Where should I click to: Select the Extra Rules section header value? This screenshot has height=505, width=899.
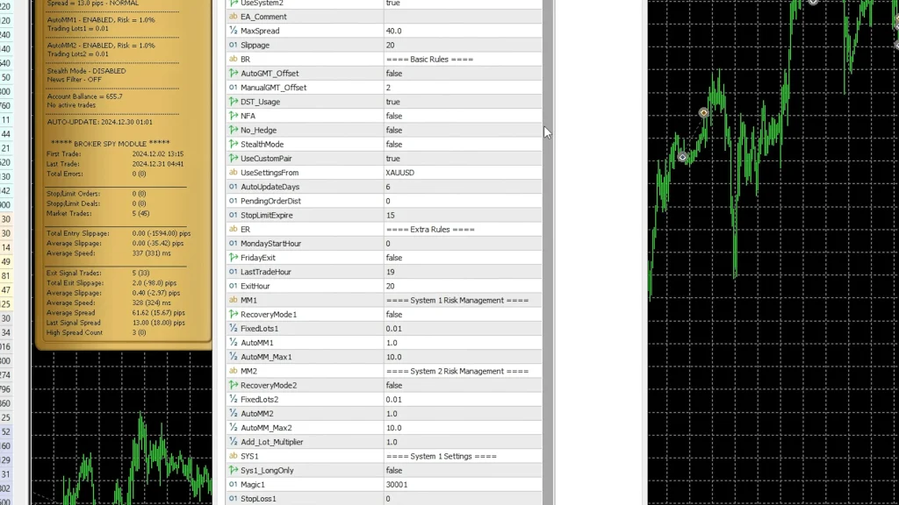click(x=430, y=230)
